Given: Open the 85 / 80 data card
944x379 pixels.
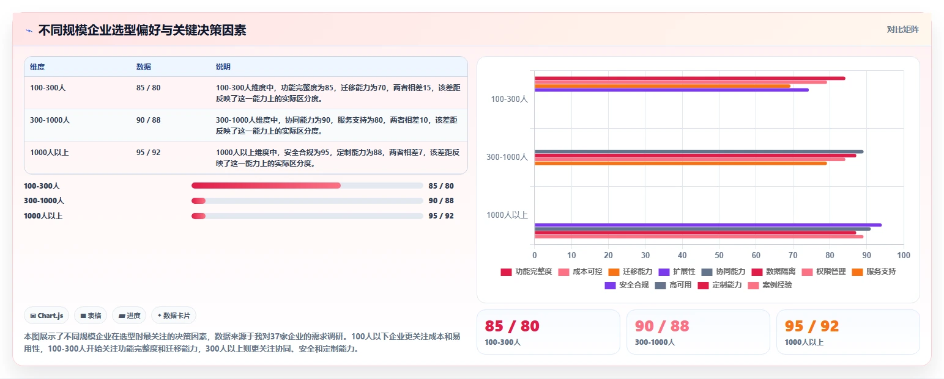Looking at the screenshot, I should click(x=548, y=332).
